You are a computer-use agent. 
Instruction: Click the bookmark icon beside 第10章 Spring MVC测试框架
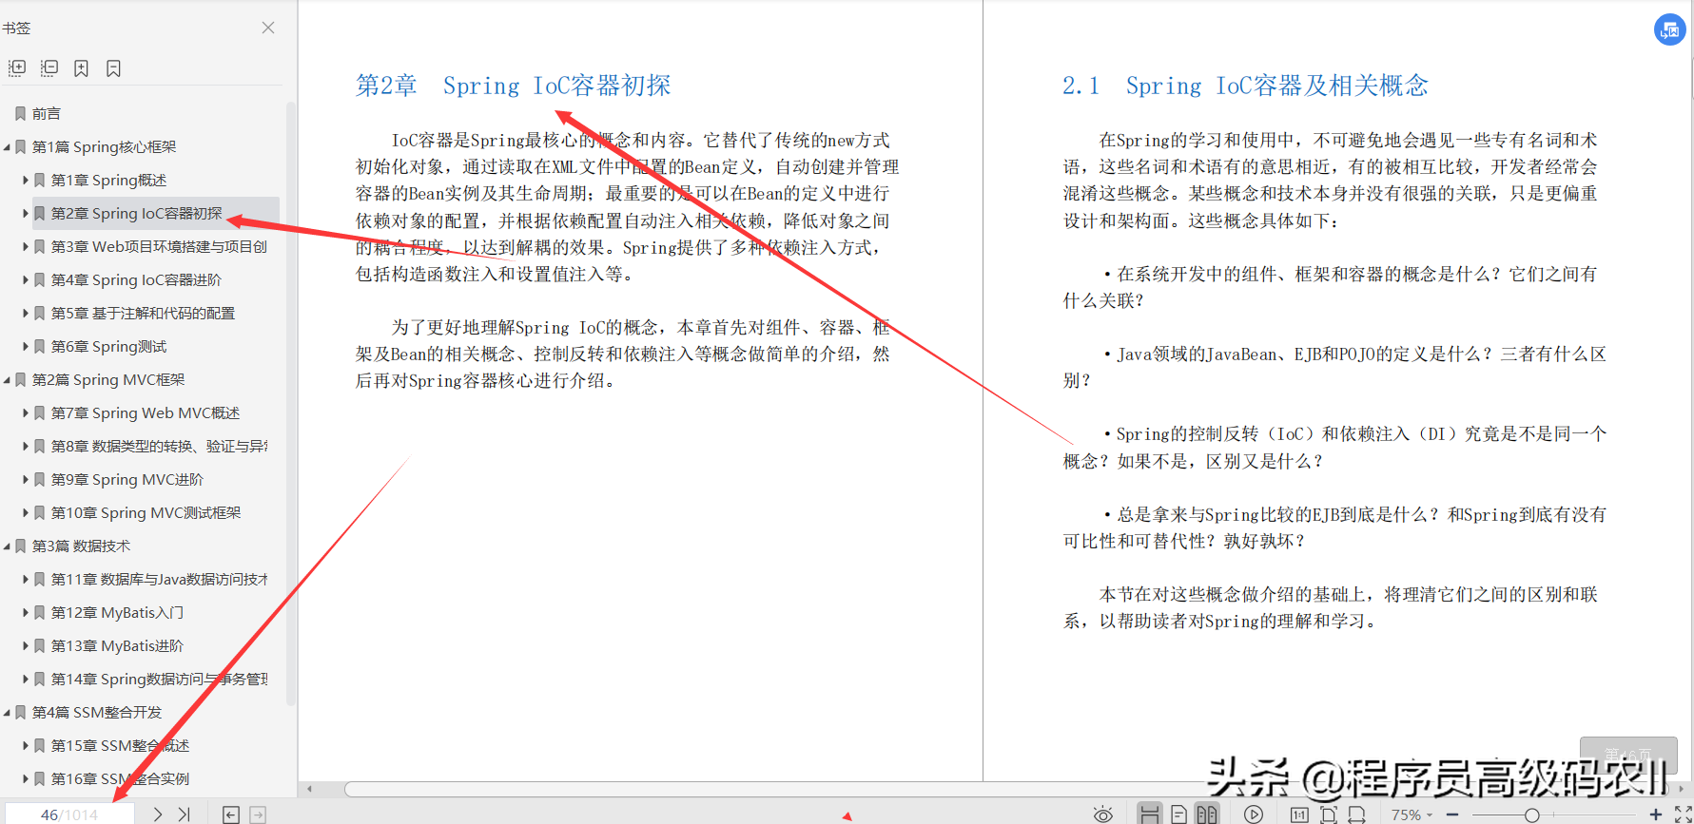[39, 512]
